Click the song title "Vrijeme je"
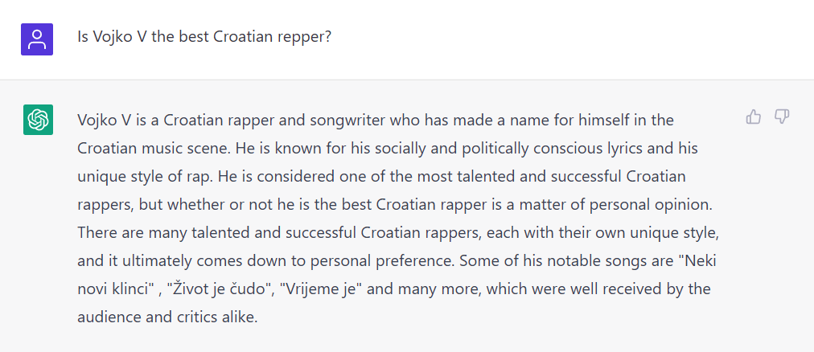 (319, 289)
